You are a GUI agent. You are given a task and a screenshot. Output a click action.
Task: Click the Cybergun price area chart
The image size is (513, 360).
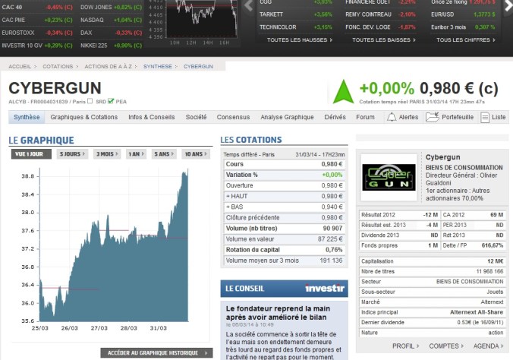point(114,245)
